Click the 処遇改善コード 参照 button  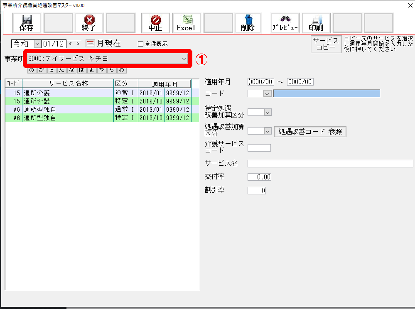coord(310,131)
